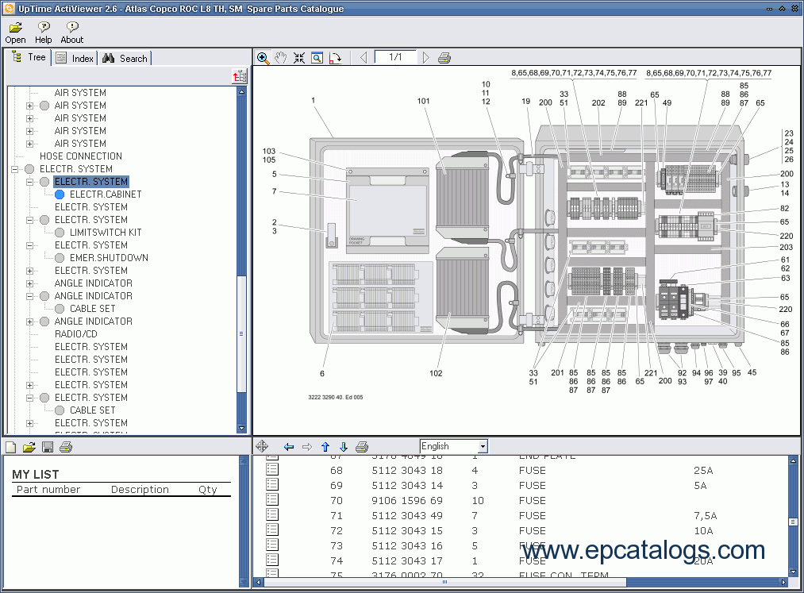The width and height of the screenshot is (804, 593).
Task: Save My List with the floppy disk icon
Action: click(48, 447)
